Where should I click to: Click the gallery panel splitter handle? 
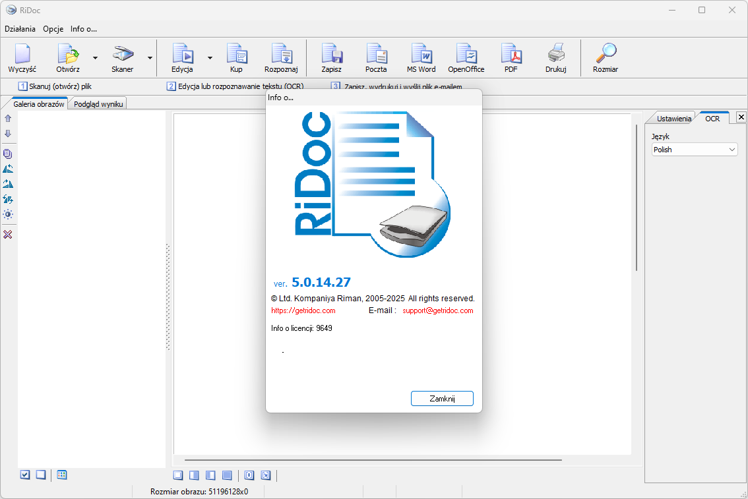click(x=168, y=297)
